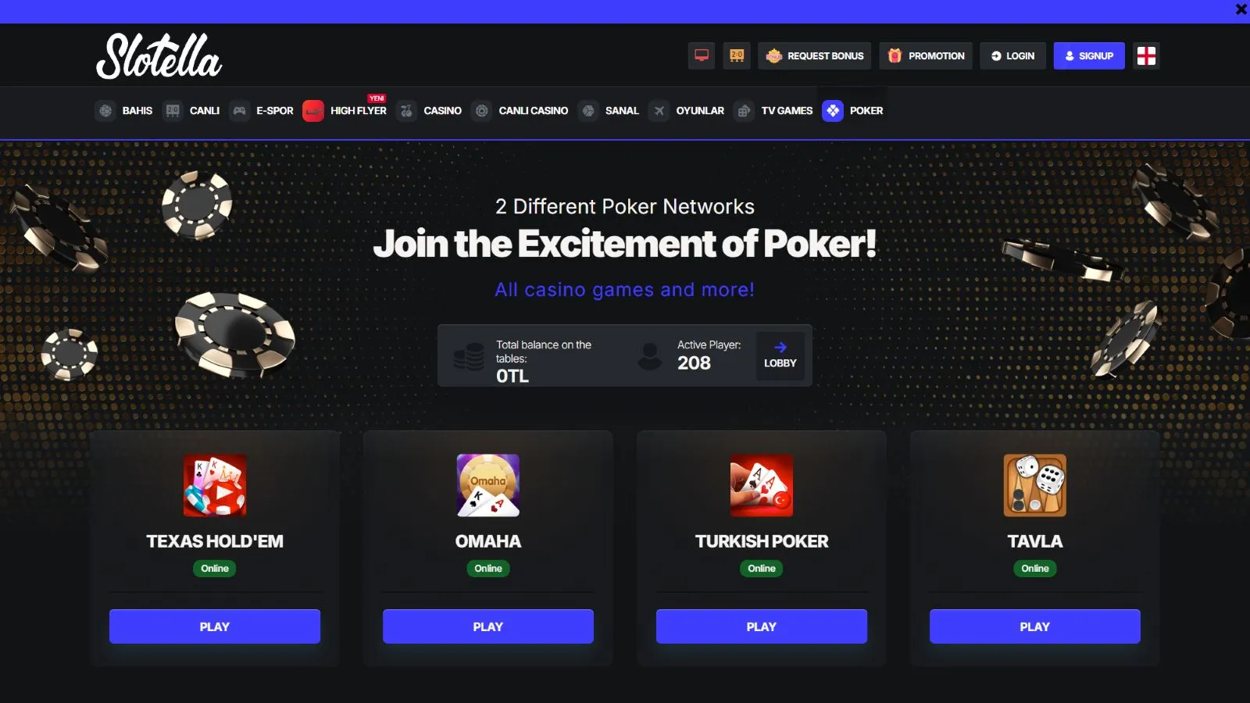Open the scoreboard icon beside Request Bonus
Viewport: 1250px width, 703px height.
[737, 55]
